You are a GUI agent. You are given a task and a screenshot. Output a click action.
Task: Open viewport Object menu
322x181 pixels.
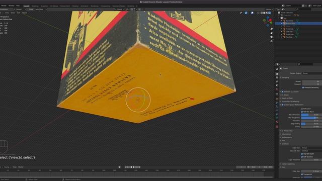tap(24, 13)
